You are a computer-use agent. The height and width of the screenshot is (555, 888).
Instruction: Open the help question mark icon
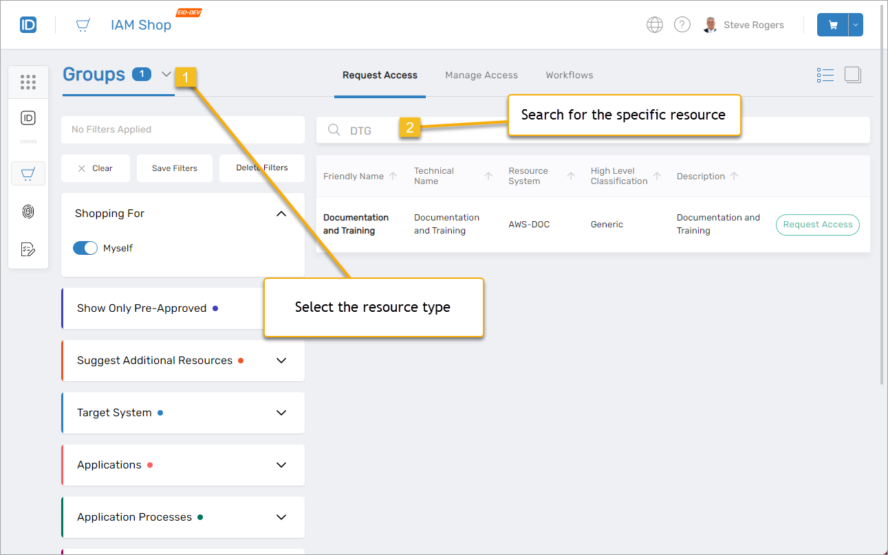point(682,24)
